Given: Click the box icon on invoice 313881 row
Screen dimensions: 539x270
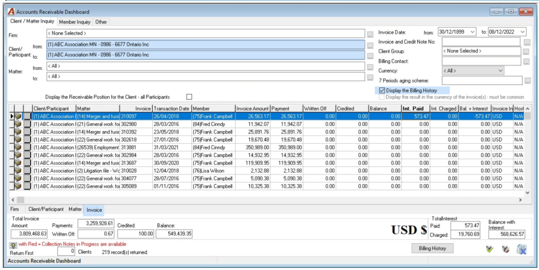Looking at the screenshot, I should [x=18, y=148].
